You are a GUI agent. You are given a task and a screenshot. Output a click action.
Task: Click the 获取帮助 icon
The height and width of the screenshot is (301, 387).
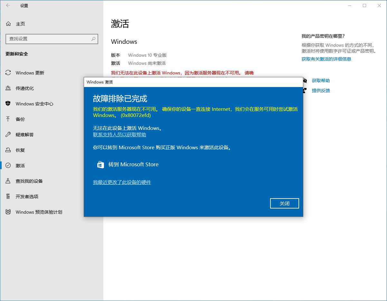(305, 81)
